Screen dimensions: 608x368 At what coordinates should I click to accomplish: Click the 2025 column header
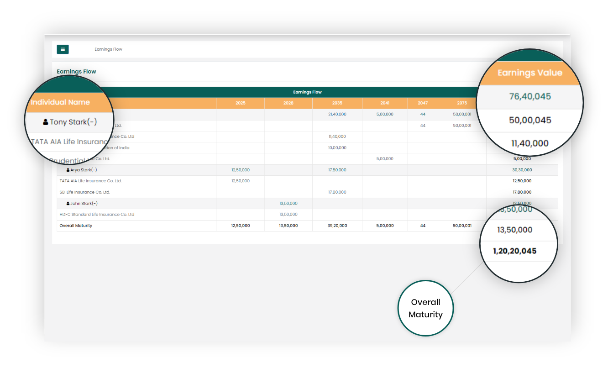coord(241,103)
